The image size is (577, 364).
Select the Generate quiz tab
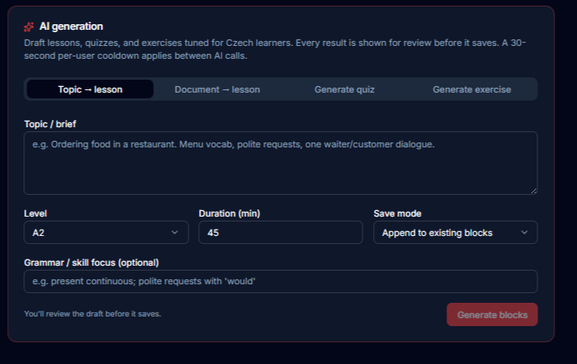point(344,89)
